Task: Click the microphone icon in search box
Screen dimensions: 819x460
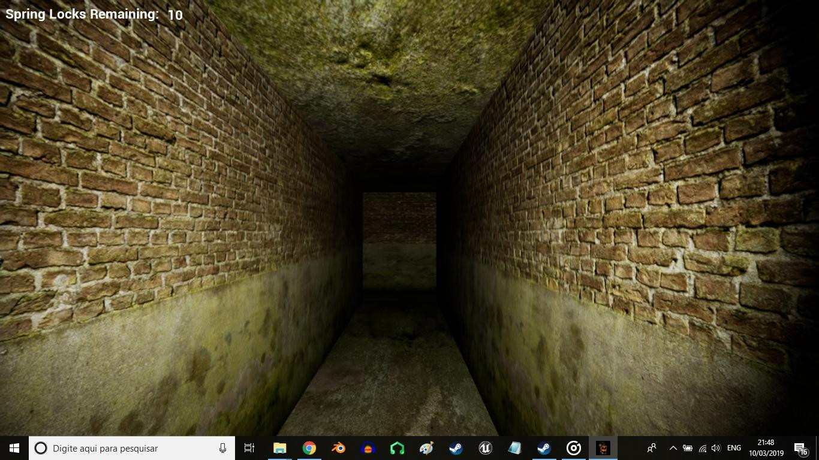Action: click(222, 448)
